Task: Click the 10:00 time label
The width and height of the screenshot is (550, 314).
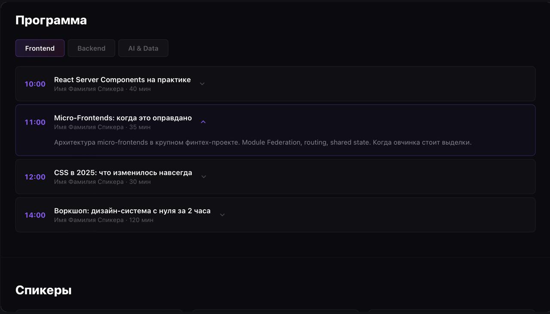Action: pyautogui.click(x=35, y=84)
